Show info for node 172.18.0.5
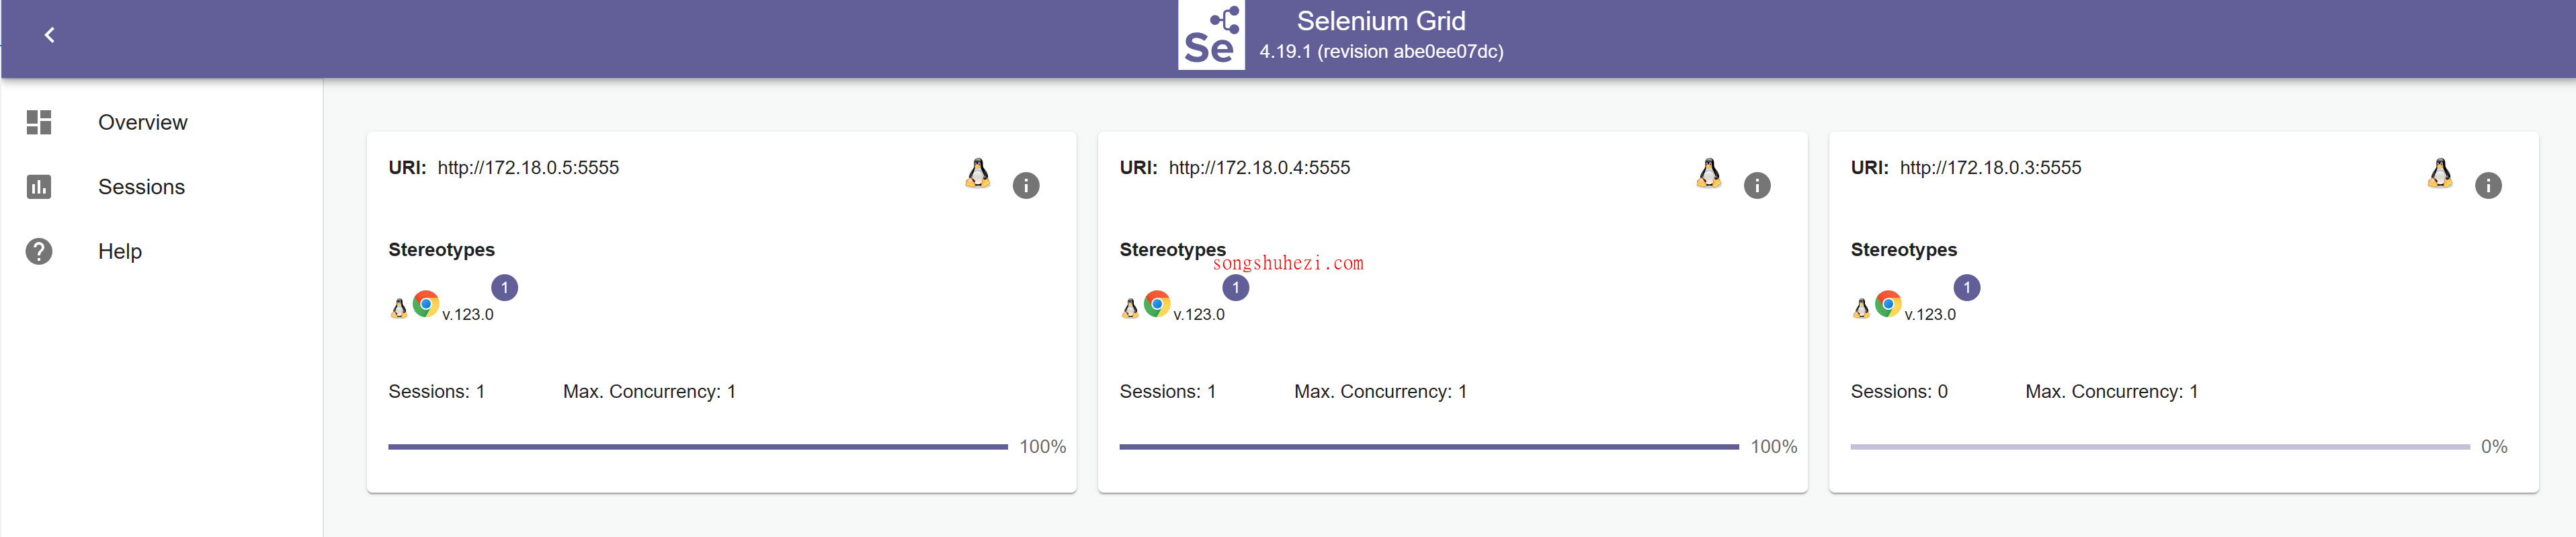This screenshot has height=537, width=2576. (x=1025, y=185)
